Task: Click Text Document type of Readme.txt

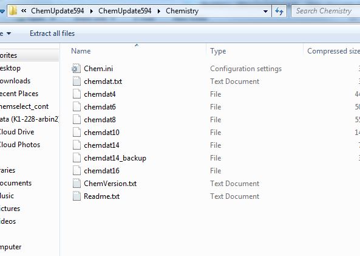Action: coord(235,196)
